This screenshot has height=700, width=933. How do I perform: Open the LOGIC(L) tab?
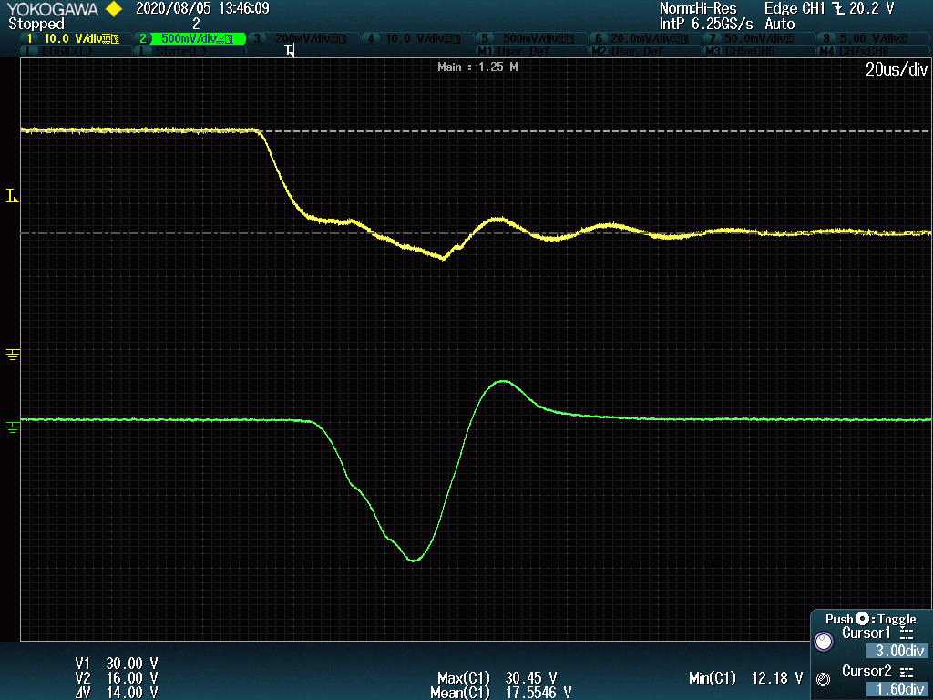[x=75, y=51]
